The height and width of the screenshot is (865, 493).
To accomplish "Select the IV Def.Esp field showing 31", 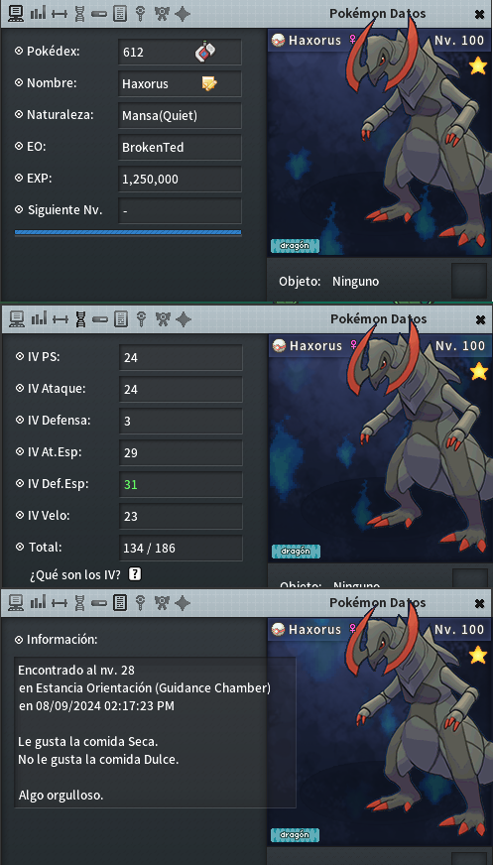I will click(x=181, y=484).
